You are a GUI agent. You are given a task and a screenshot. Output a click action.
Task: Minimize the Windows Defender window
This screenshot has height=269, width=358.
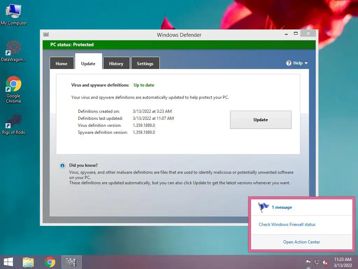pos(286,34)
